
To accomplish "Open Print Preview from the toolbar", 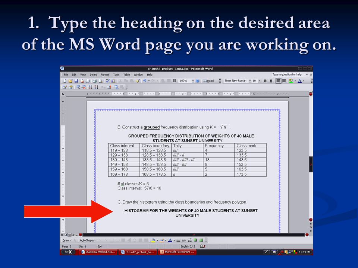I will pyautogui.click(x=100, y=81).
